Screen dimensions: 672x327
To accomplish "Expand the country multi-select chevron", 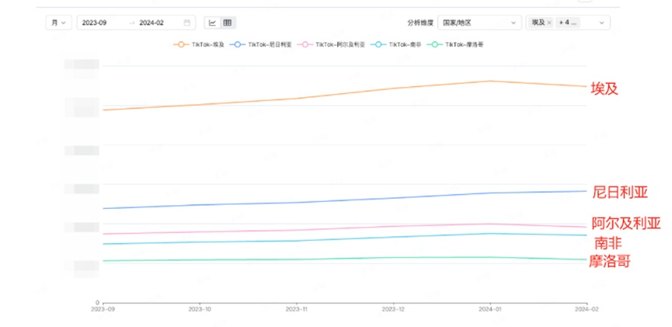I will coord(602,23).
